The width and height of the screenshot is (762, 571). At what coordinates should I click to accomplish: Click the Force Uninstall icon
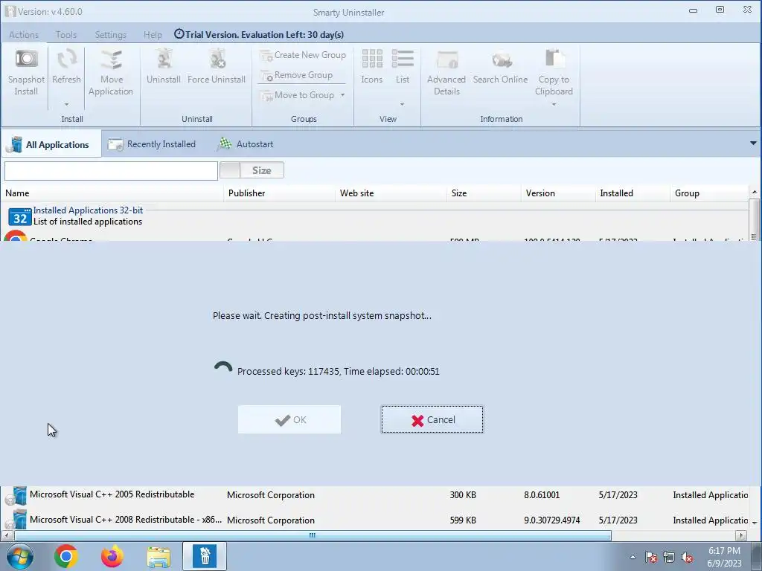point(217,59)
